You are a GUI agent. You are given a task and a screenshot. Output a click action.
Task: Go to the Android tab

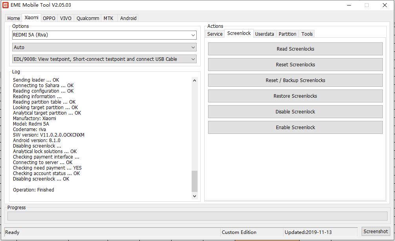(x=128, y=18)
